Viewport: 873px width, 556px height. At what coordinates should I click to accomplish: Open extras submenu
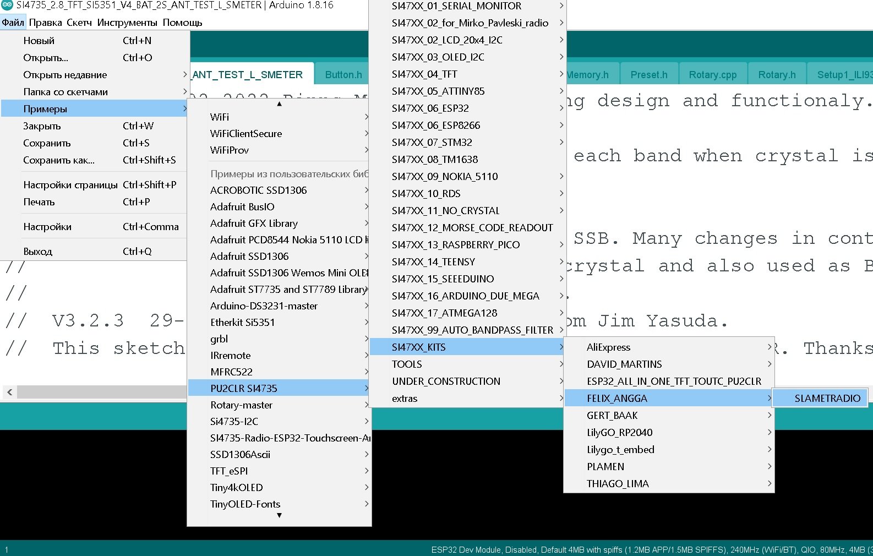(x=467, y=398)
